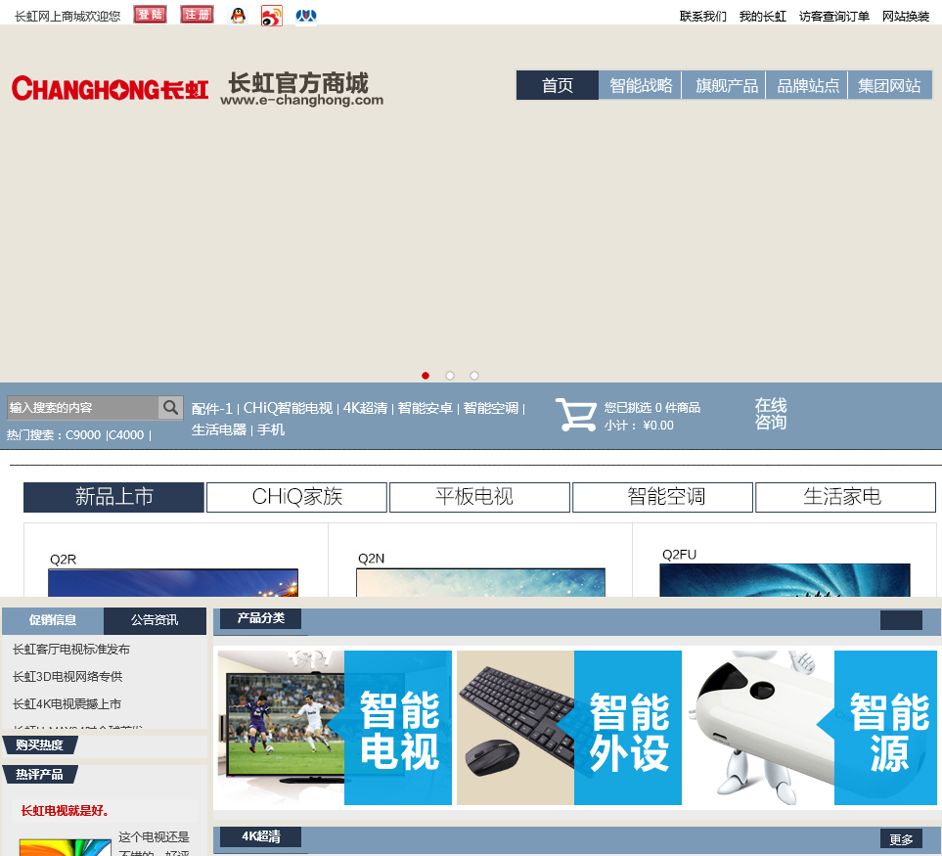Open the Q2R product thumbnail
This screenshot has height=856, width=942.
pos(173,582)
